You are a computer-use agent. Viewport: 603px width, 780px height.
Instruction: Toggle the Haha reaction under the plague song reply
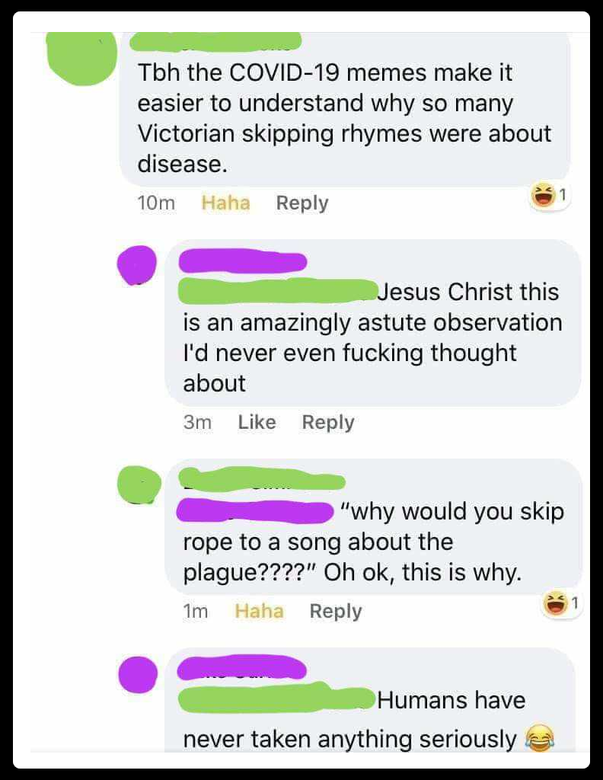pos(259,611)
